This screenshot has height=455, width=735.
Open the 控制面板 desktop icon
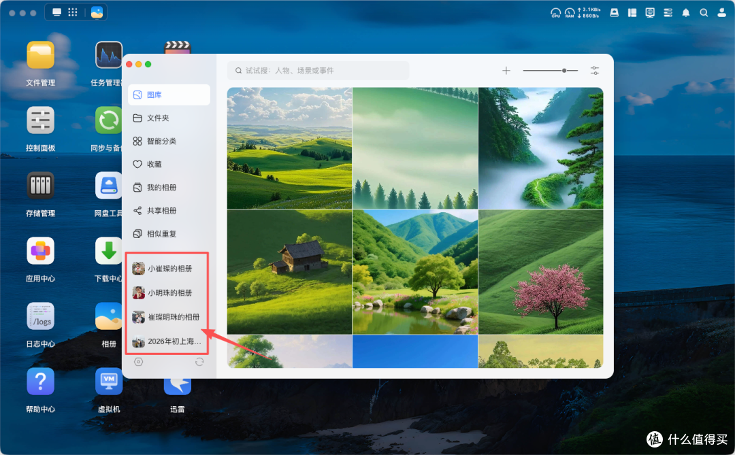point(40,120)
